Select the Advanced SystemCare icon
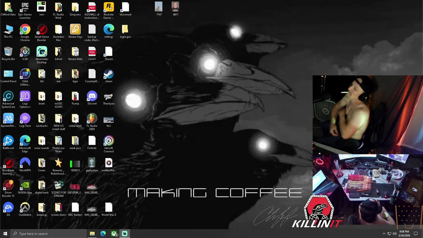Image resolution: width=423 pixels, height=238 pixels. (8, 100)
